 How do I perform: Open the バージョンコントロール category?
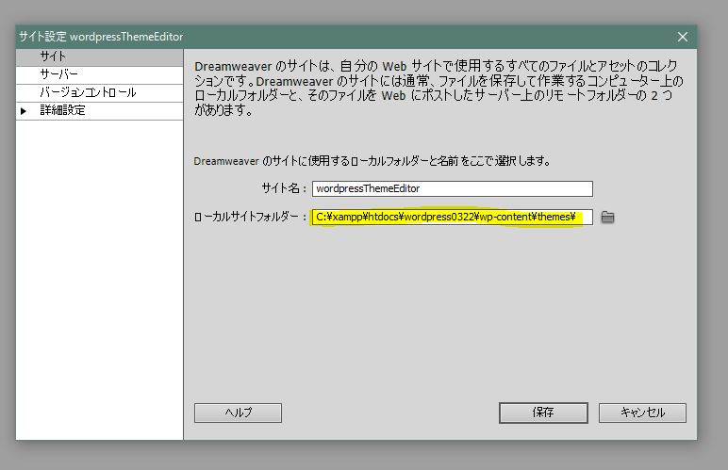tap(100, 93)
